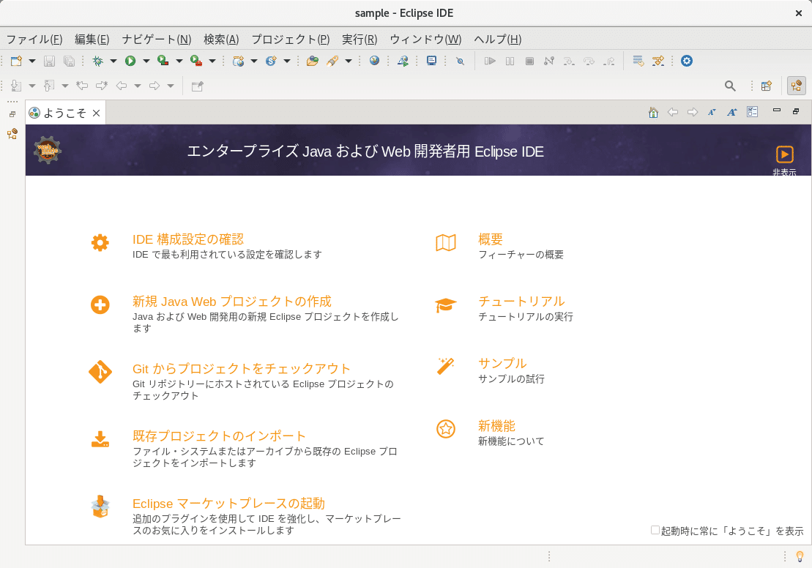The width and height of the screenshot is (812, 568).
Task: Open the ウィンドウ(W) menu
Action: (425, 40)
